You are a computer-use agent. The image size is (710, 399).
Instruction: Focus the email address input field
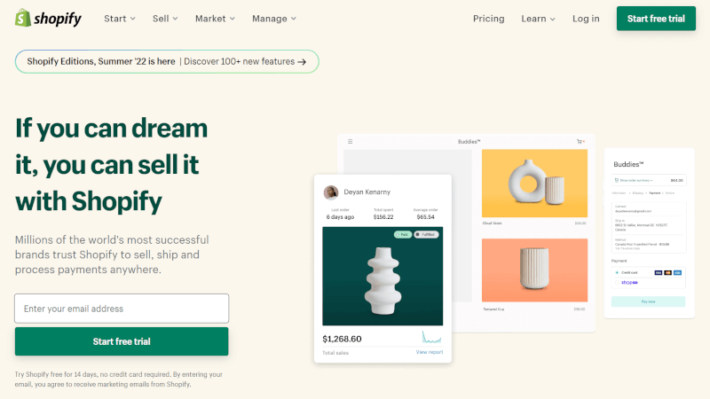[x=122, y=309]
